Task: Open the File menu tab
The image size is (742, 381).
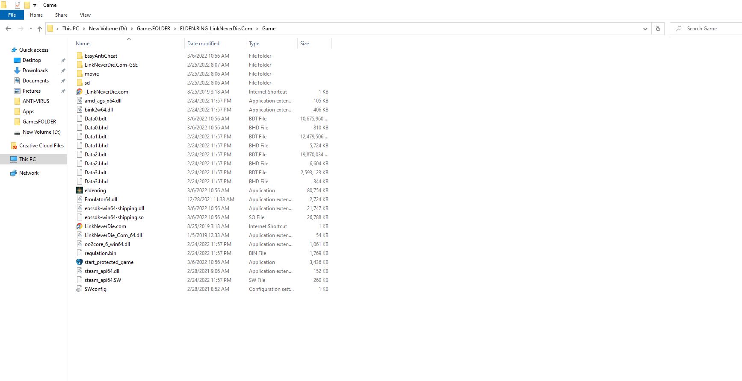Action: (x=12, y=15)
